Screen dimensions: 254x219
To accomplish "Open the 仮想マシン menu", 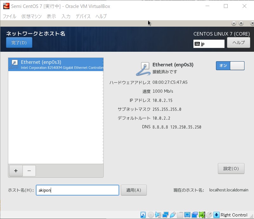I will coord(31,16).
